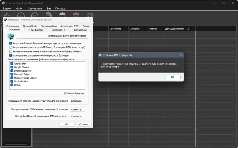Click the Resume download arrow toolbar icon

pyautogui.click(x=21, y=15)
